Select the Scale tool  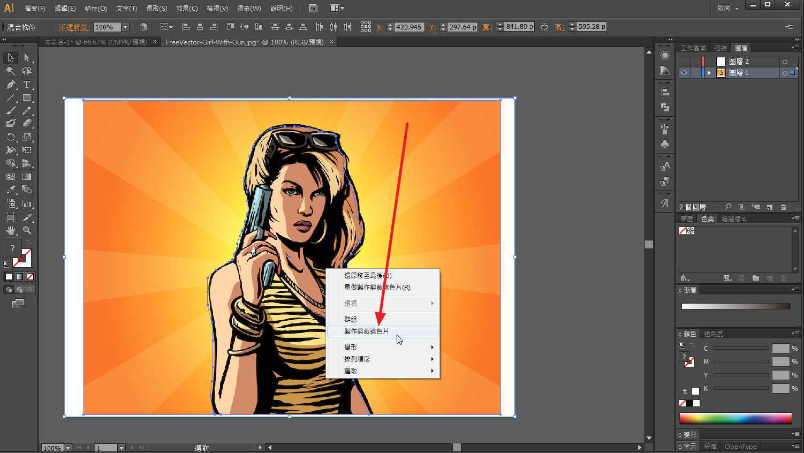coord(27,137)
